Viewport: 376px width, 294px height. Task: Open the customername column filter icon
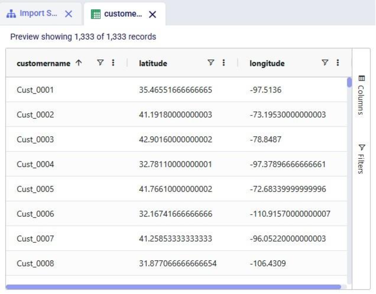pyautogui.click(x=100, y=63)
